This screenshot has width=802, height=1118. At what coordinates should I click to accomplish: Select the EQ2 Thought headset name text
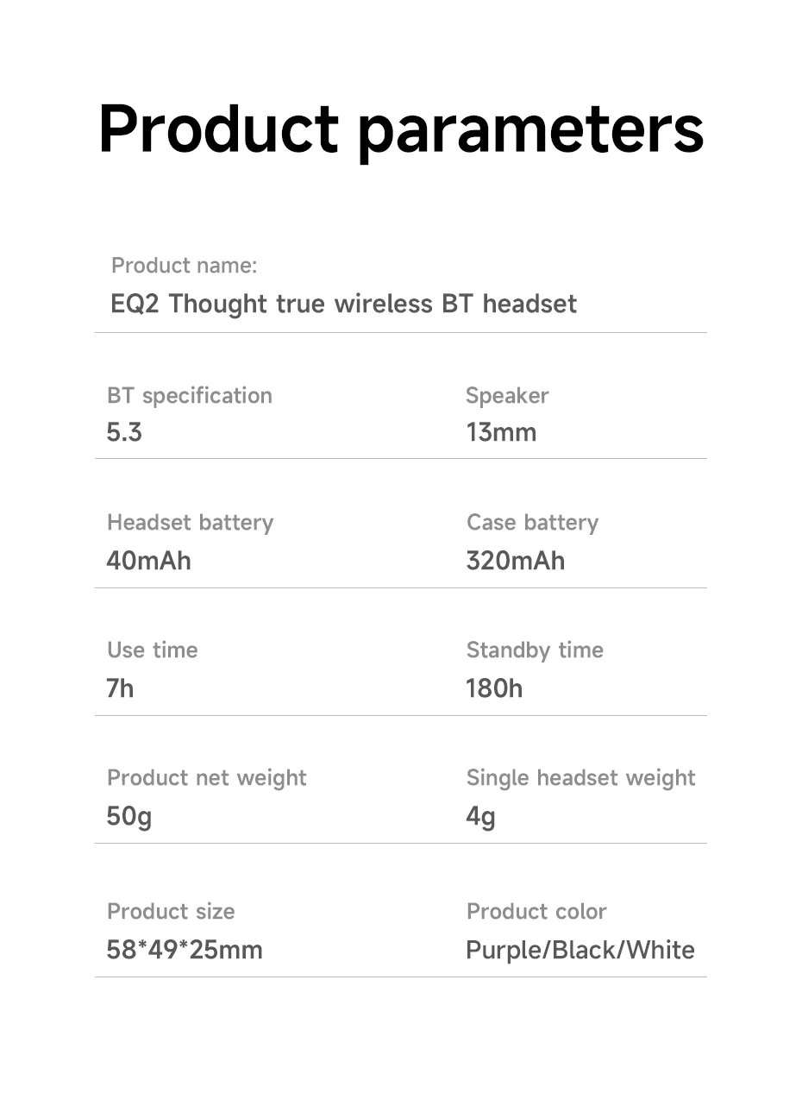343,304
